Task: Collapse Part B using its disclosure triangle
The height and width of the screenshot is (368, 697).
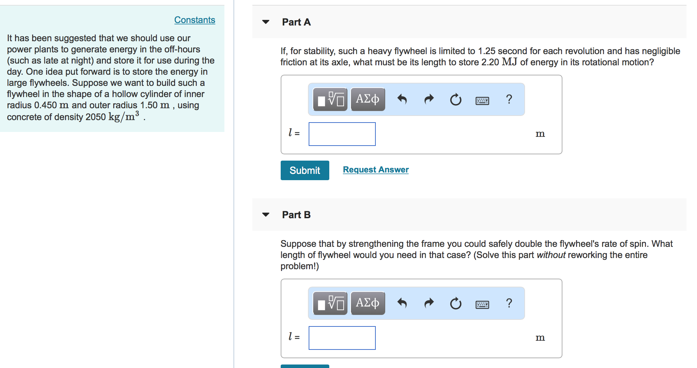Action: click(x=266, y=215)
